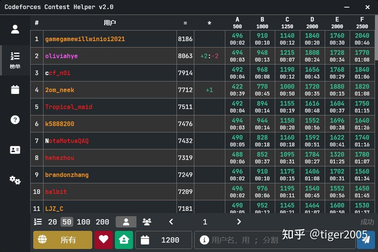Click the column header A 500

click(237, 22)
